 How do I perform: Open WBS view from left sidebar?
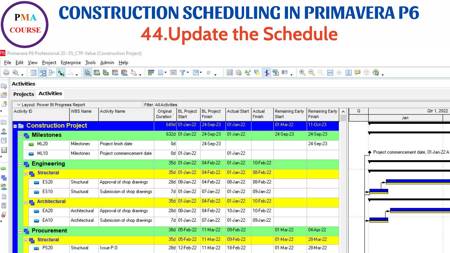(x=4, y=178)
